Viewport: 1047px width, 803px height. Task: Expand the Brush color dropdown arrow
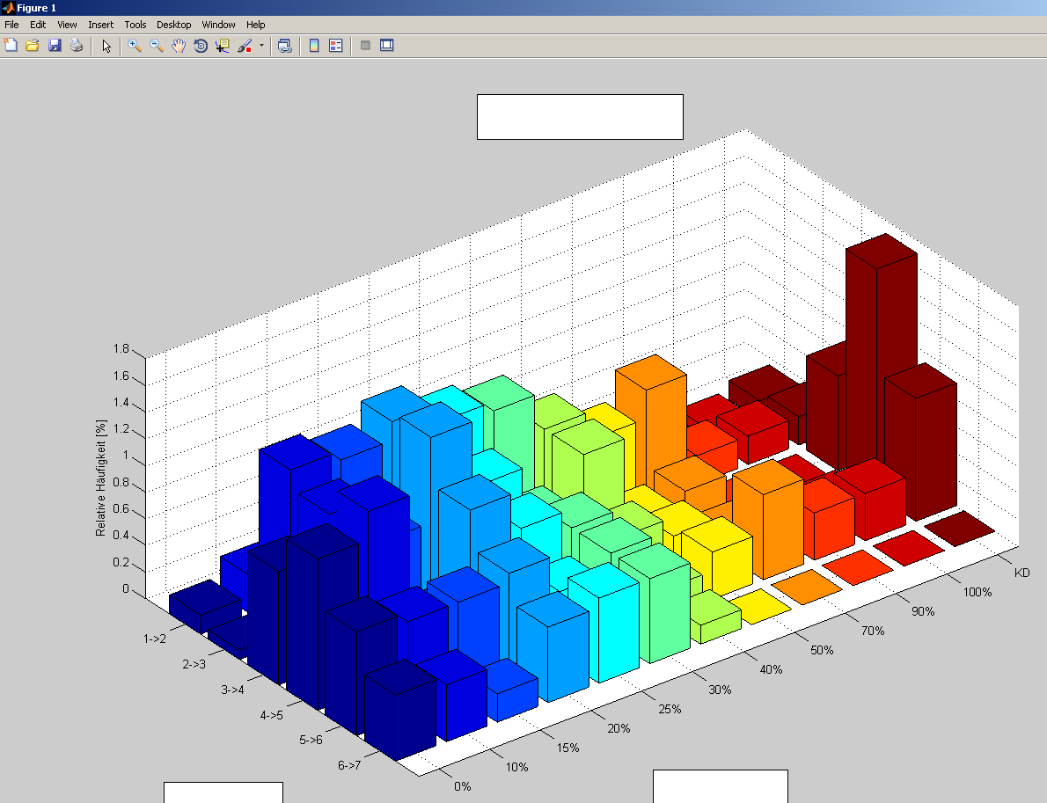(x=261, y=45)
